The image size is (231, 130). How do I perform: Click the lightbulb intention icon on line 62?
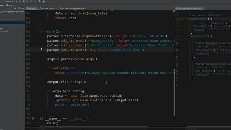click(x=42, y=49)
